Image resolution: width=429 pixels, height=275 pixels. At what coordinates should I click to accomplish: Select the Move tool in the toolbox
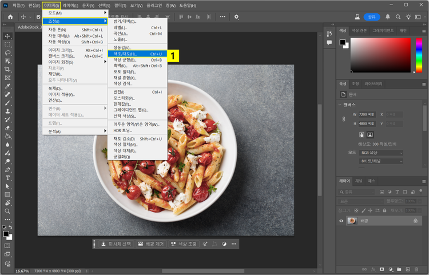[7, 36]
